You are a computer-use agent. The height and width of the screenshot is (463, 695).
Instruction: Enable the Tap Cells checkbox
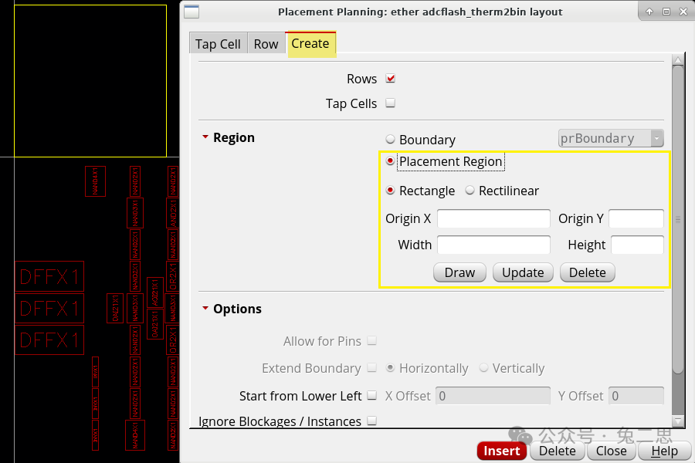pyautogui.click(x=390, y=103)
